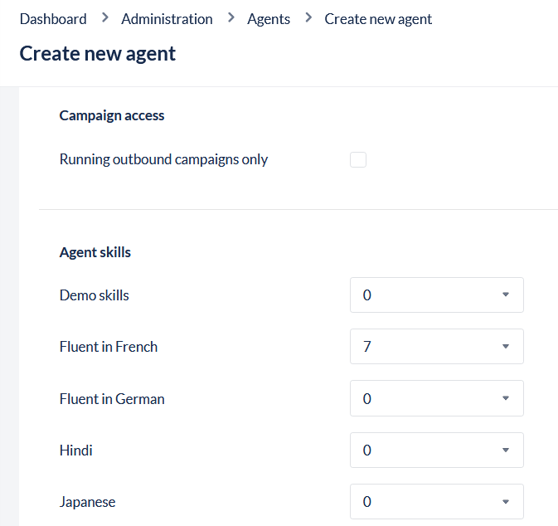The image size is (558, 526).
Task: Click the Hindi skill text label
Action: [76, 451]
